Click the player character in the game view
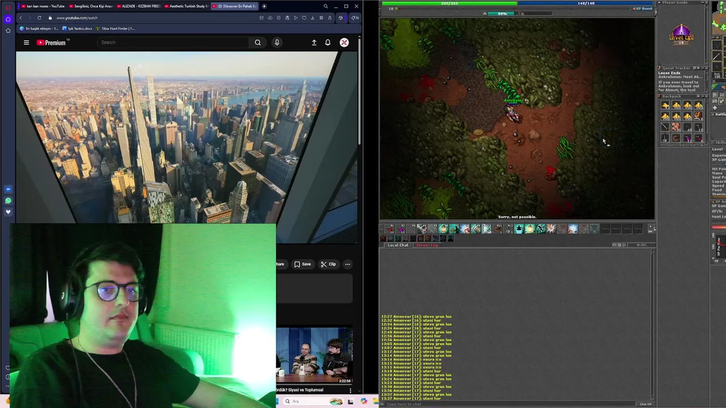The height and width of the screenshot is (408, 726). pos(513,114)
